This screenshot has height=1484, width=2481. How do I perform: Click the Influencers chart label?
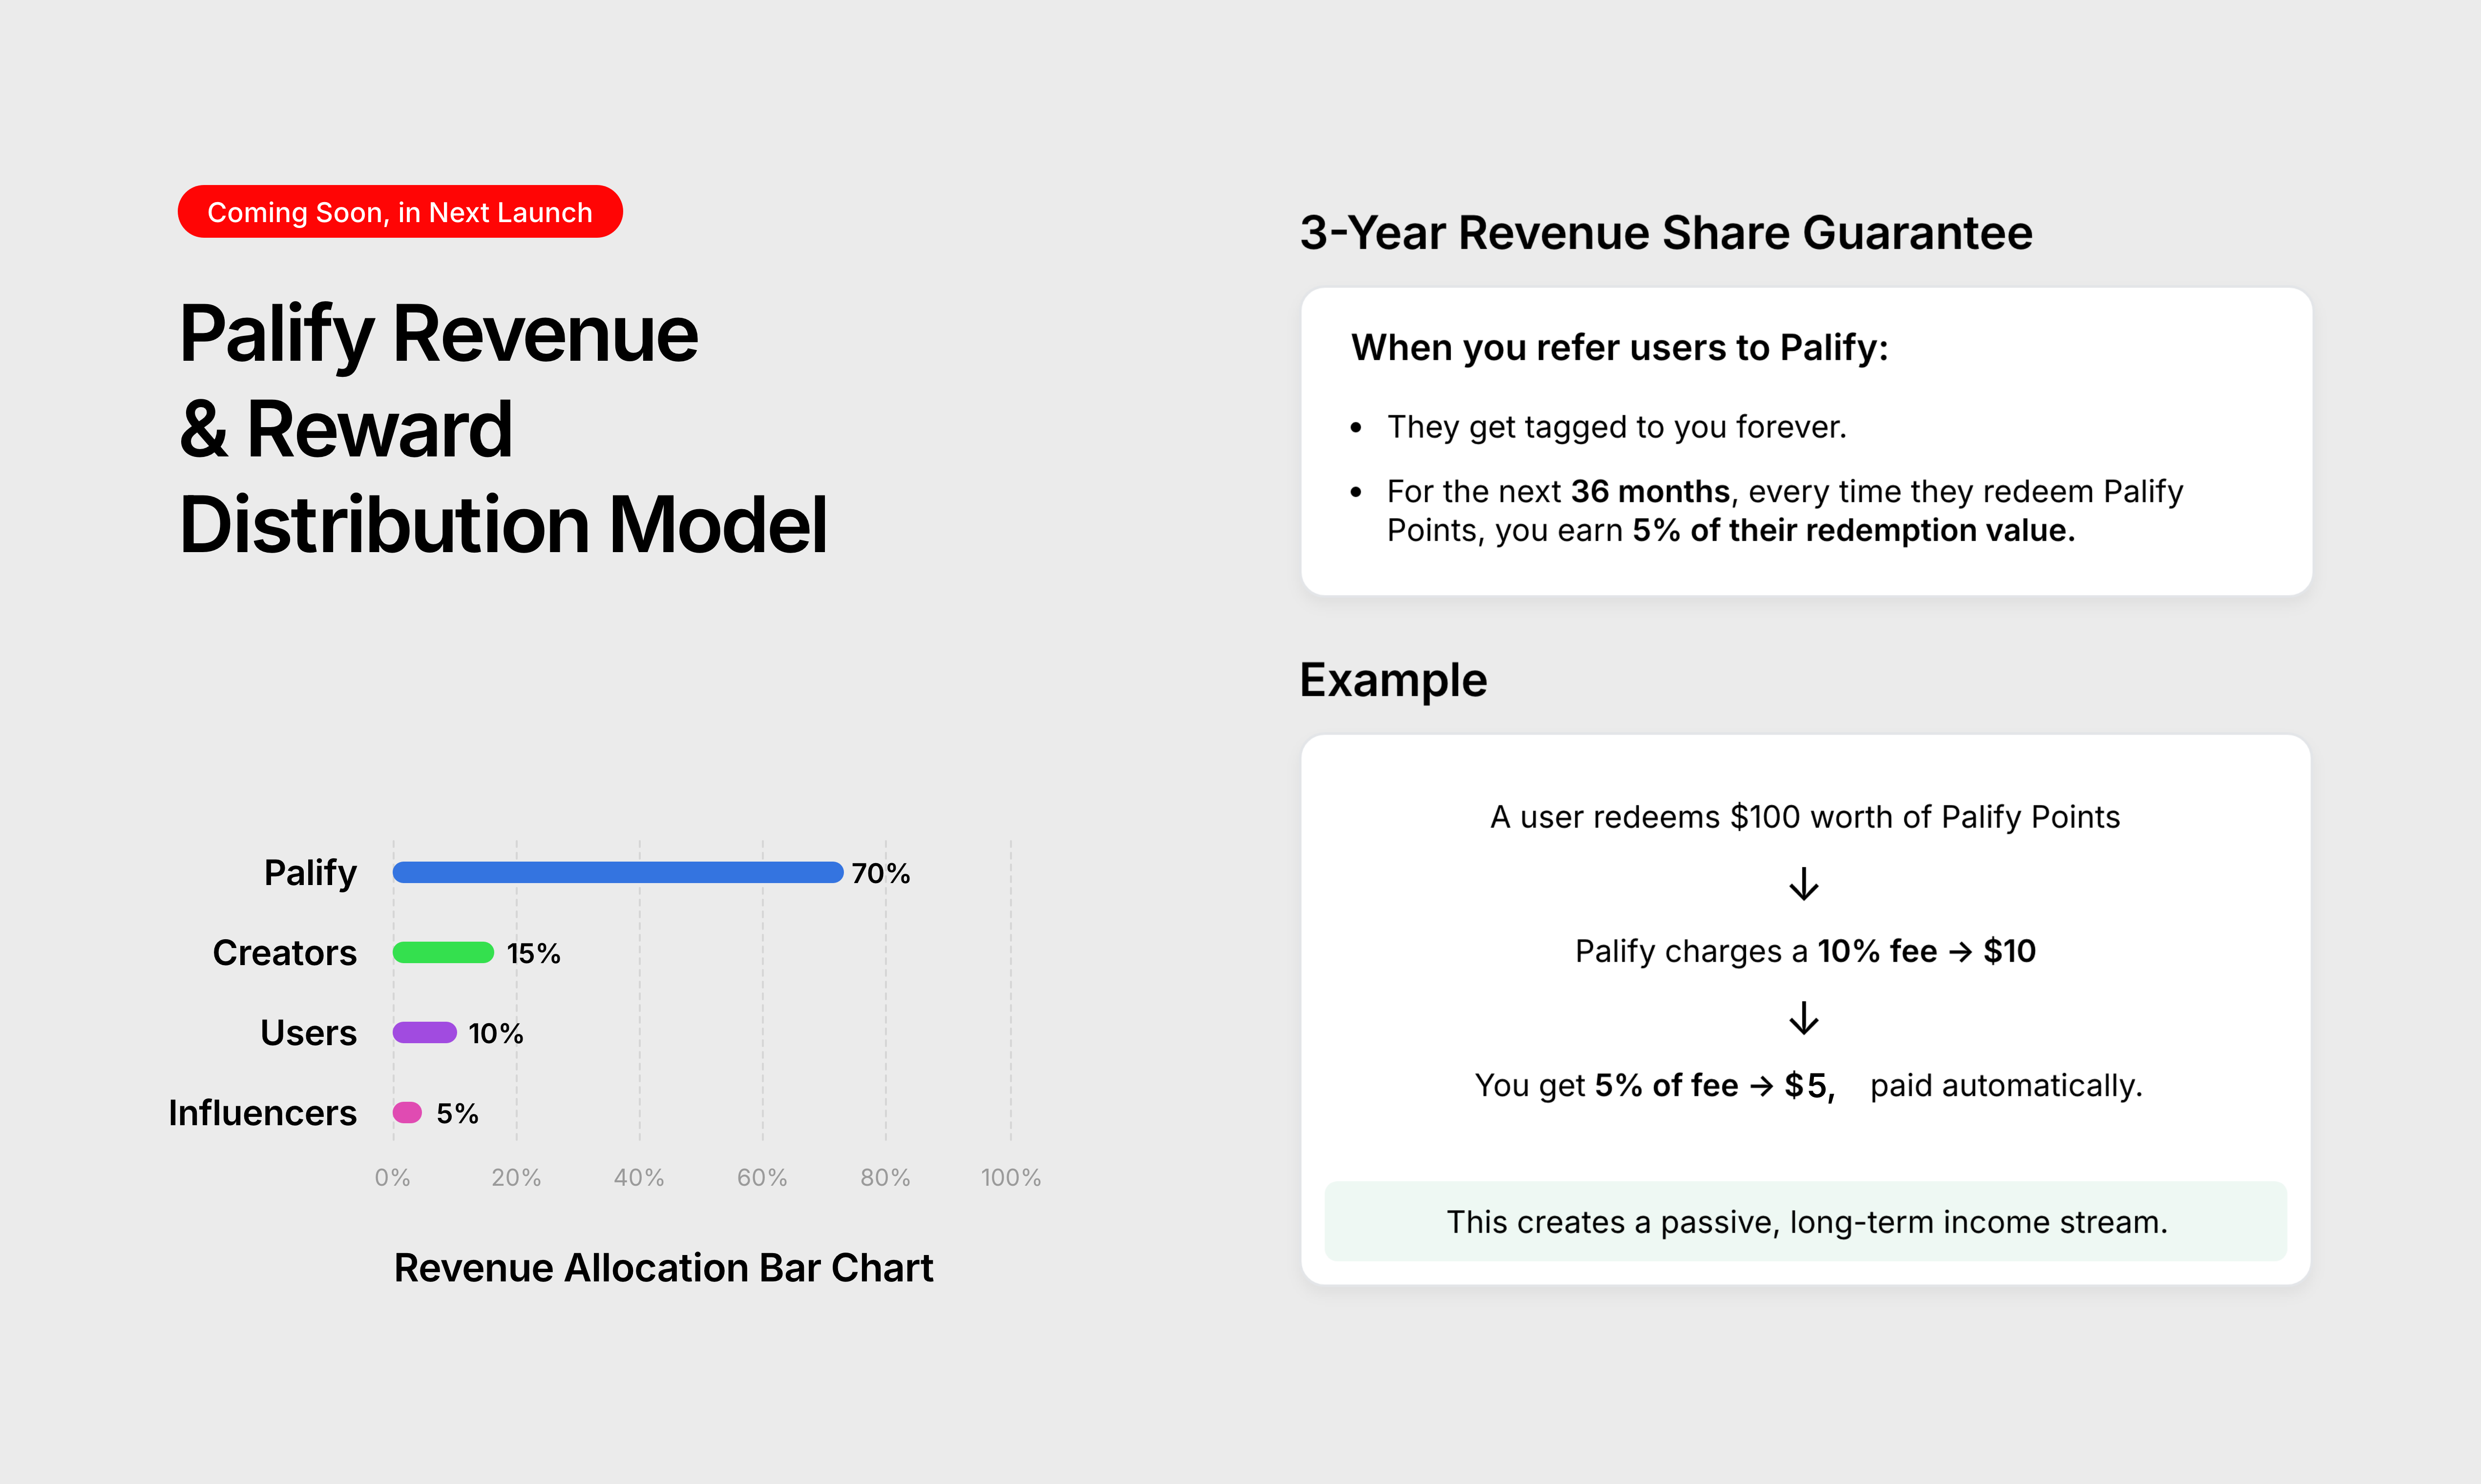point(262,1113)
